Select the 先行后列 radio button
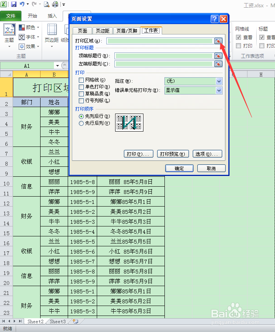275x332 pixels. point(81,123)
